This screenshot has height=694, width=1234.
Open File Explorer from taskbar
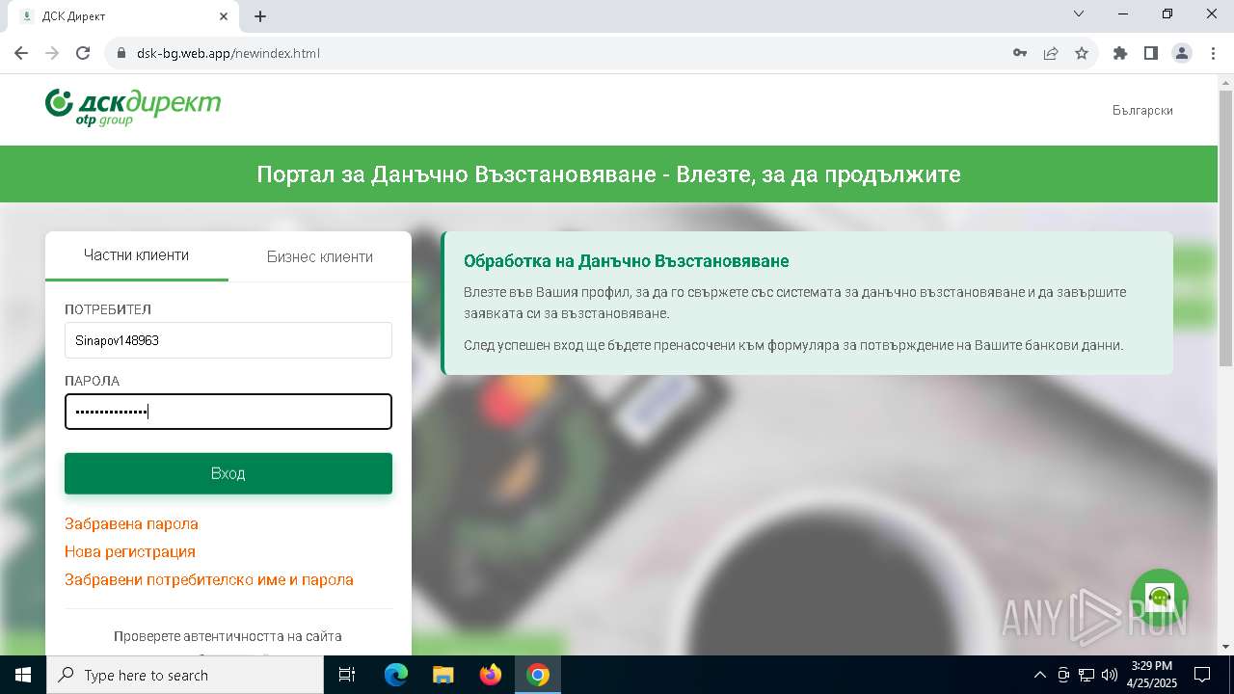tap(443, 675)
